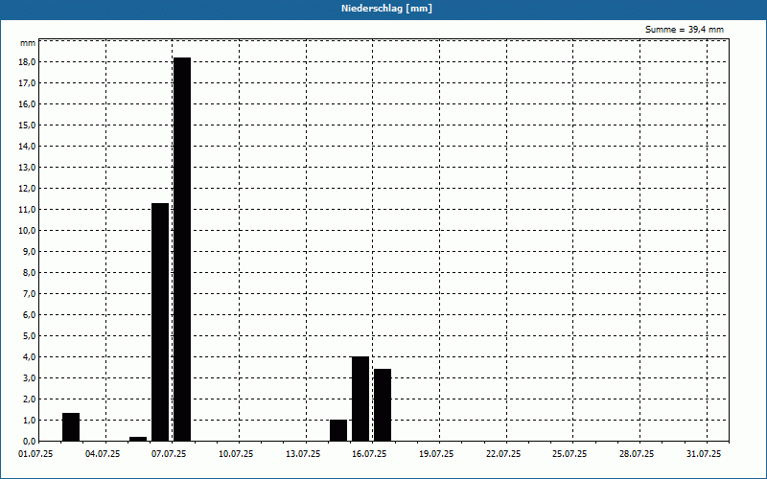
Task: Click the 'Niederschlag [mm]' chart title
Action: pyautogui.click(x=386, y=9)
